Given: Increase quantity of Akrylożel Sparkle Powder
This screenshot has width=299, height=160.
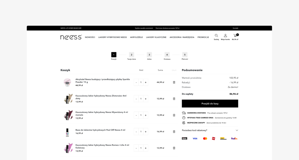Looking at the screenshot, I should (145, 82).
